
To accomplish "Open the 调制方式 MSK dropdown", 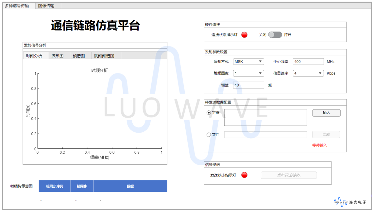I will tap(248, 62).
